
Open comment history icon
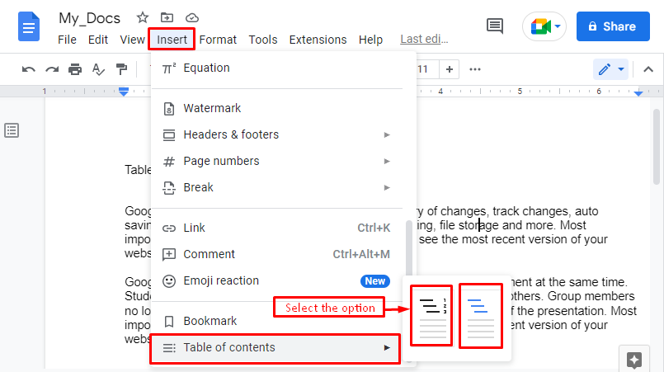tap(495, 26)
